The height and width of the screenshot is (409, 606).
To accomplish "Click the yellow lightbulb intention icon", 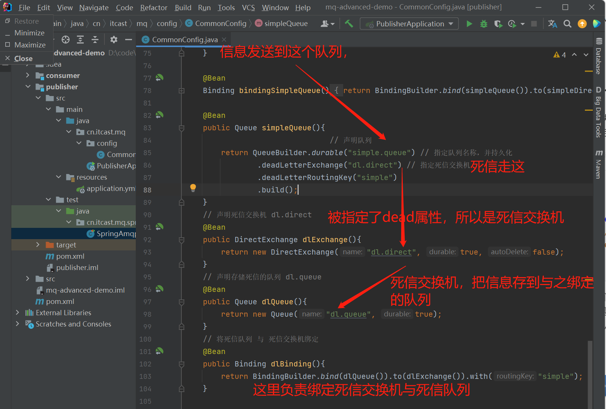I will point(193,188).
